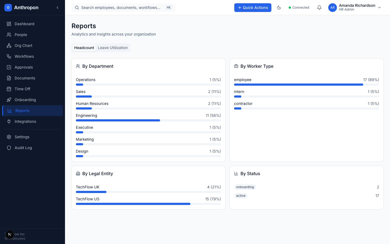Click the Connected status indicator
The image size is (390, 244).
(299, 8)
